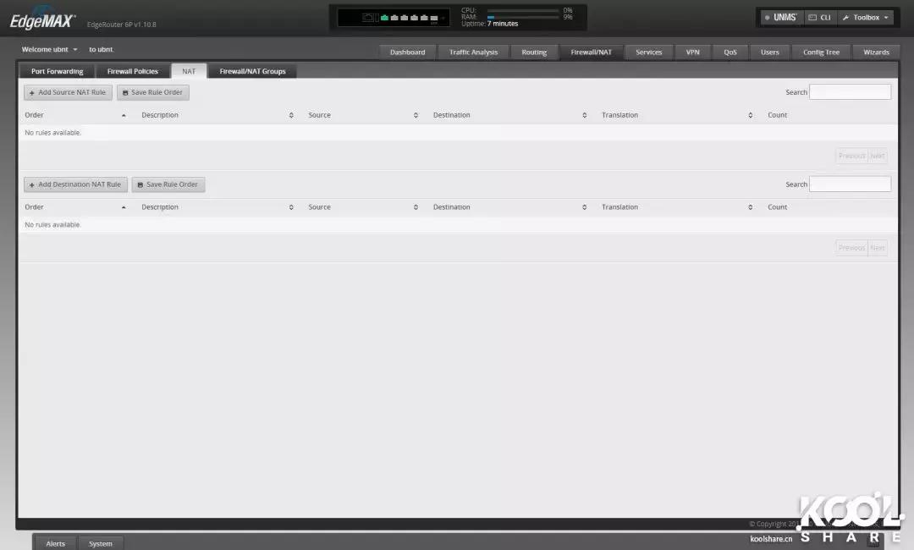The image size is (914, 550).
Task: Sort source NAT table by Translation arrows
Action: click(x=750, y=115)
